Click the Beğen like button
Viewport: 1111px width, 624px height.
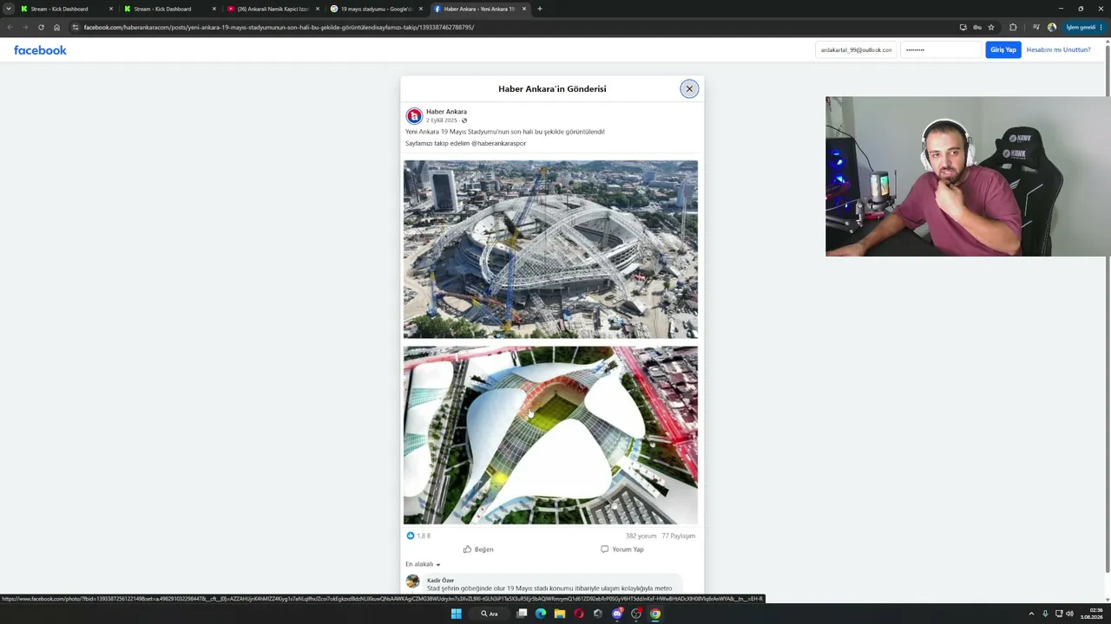tap(478, 549)
